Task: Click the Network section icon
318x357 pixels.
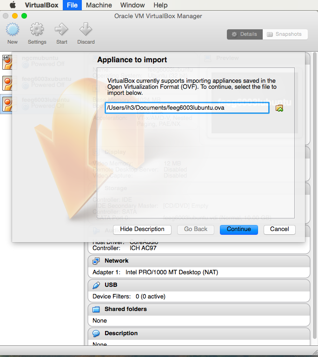Action: pyautogui.click(x=96, y=261)
